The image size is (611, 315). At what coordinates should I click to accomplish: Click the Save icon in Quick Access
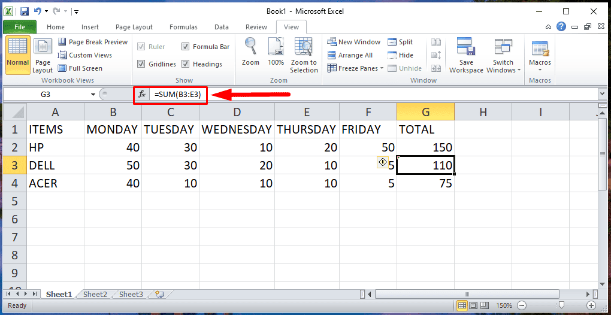(25, 11)
